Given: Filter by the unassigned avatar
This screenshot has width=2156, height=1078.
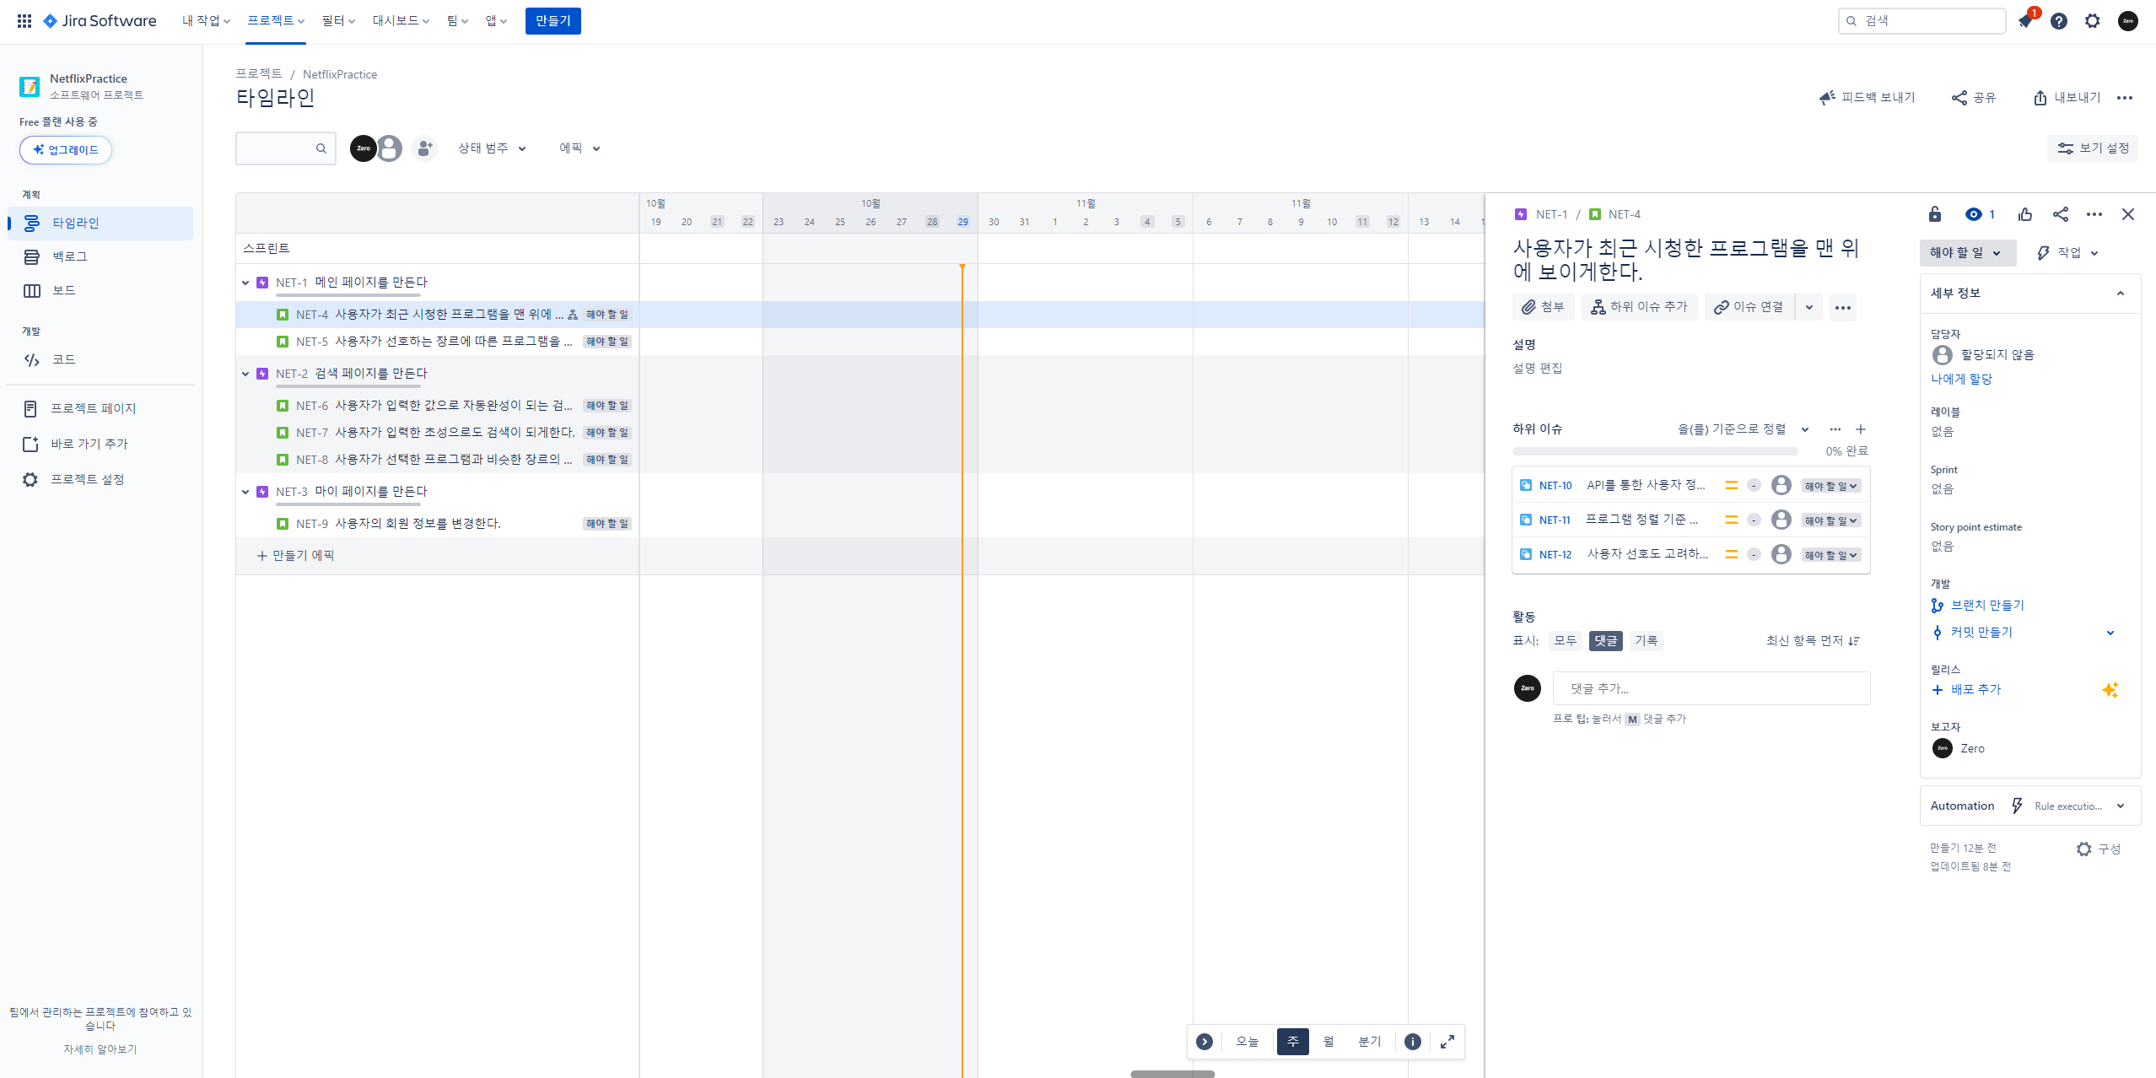Looking at the screenshot, I should [390, 148].
